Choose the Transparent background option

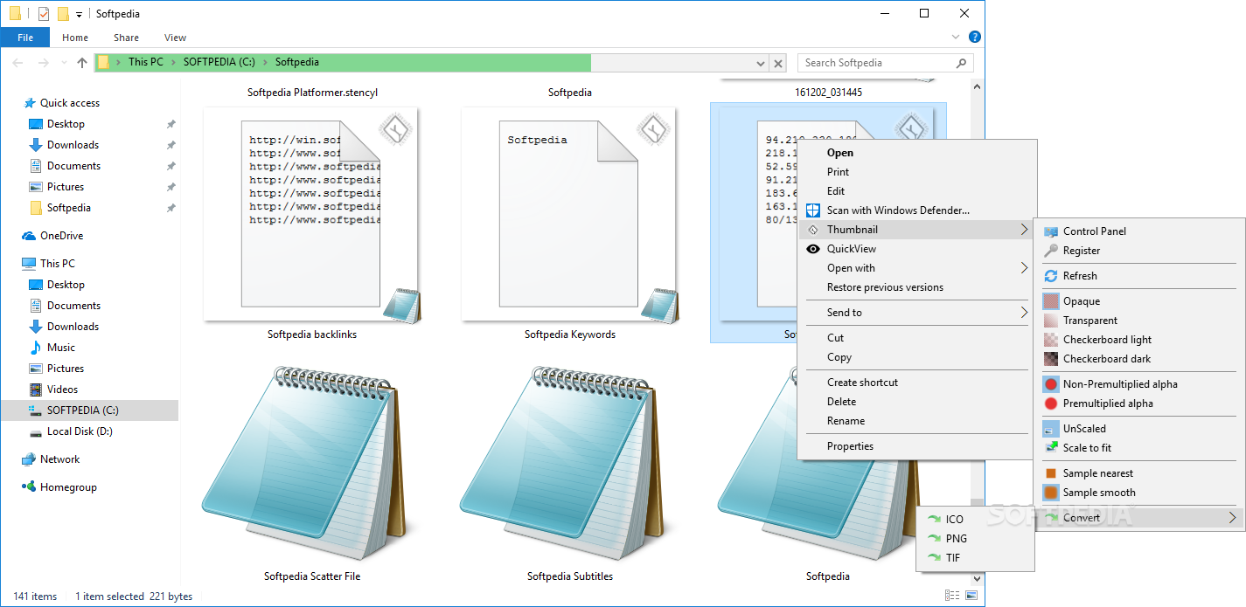click(1139, 321)
